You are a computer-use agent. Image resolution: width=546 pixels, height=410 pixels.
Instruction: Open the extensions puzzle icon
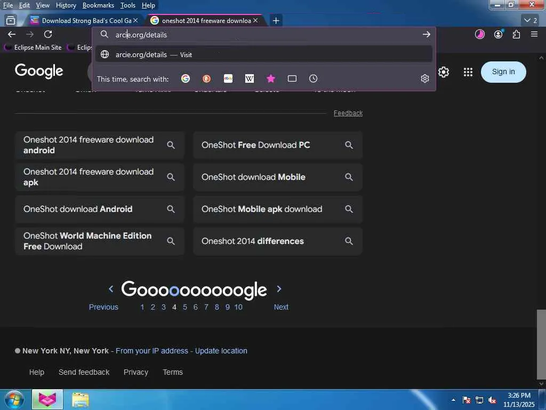pyautogui.click(x=516, y=34)
